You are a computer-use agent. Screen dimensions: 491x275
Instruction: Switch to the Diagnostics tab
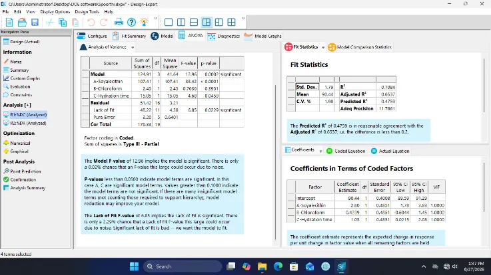coord(224,37)
